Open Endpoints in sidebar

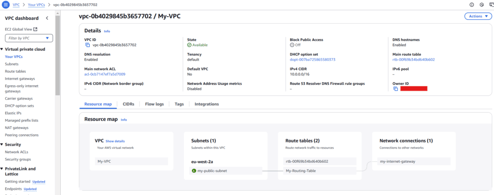[x=14, y=189]
